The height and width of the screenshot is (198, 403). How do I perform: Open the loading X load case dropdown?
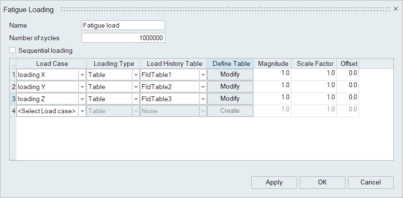[x=82, y=75]
